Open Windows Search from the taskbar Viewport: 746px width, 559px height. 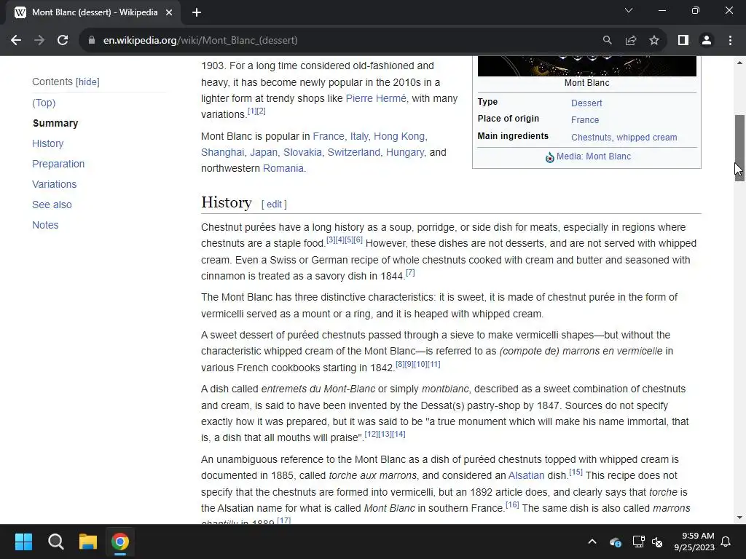(55, 542)
